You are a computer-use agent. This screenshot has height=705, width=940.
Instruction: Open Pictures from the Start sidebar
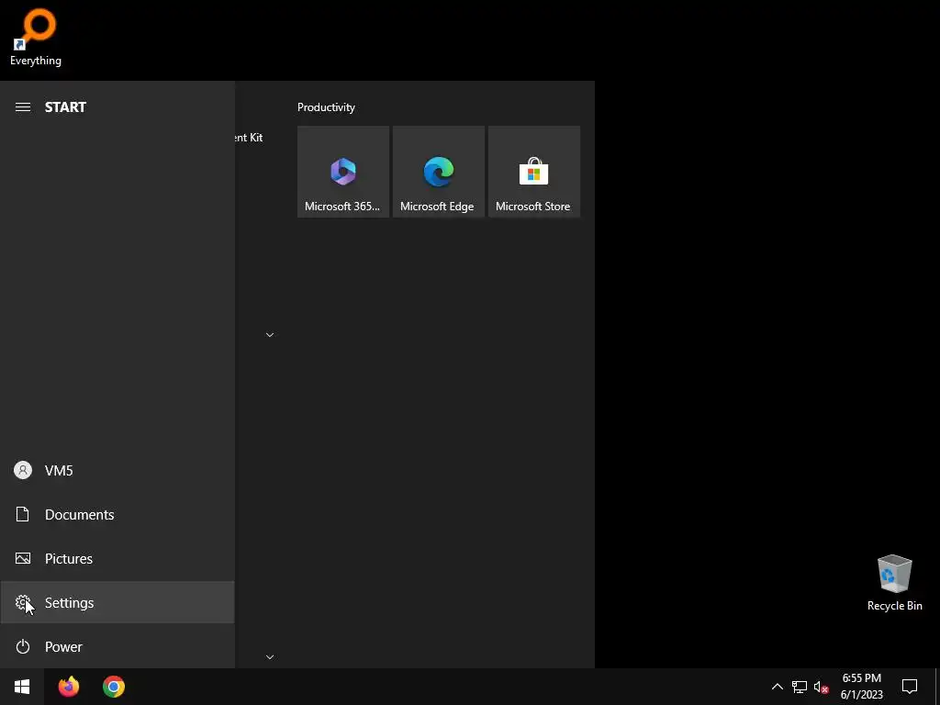coord(117,559)
